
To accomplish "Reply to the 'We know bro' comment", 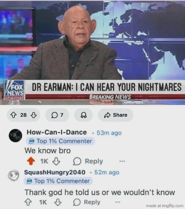I will click(x=88, y=161).
